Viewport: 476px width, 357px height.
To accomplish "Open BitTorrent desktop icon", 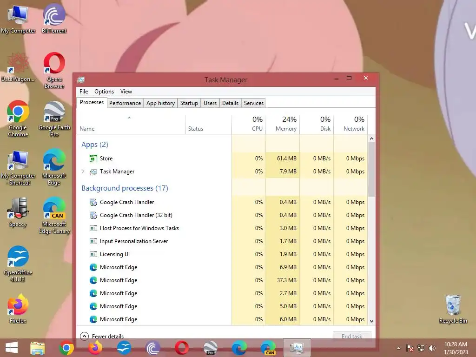I will pos(54,19).
